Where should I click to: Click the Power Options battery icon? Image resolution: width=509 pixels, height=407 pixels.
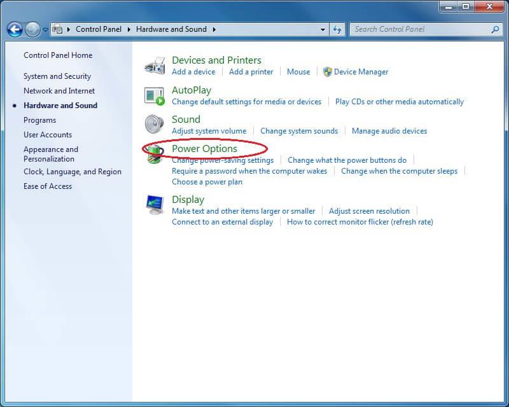155,153
